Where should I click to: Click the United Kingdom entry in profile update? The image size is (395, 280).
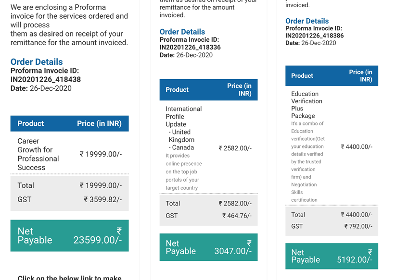(181, 136)
